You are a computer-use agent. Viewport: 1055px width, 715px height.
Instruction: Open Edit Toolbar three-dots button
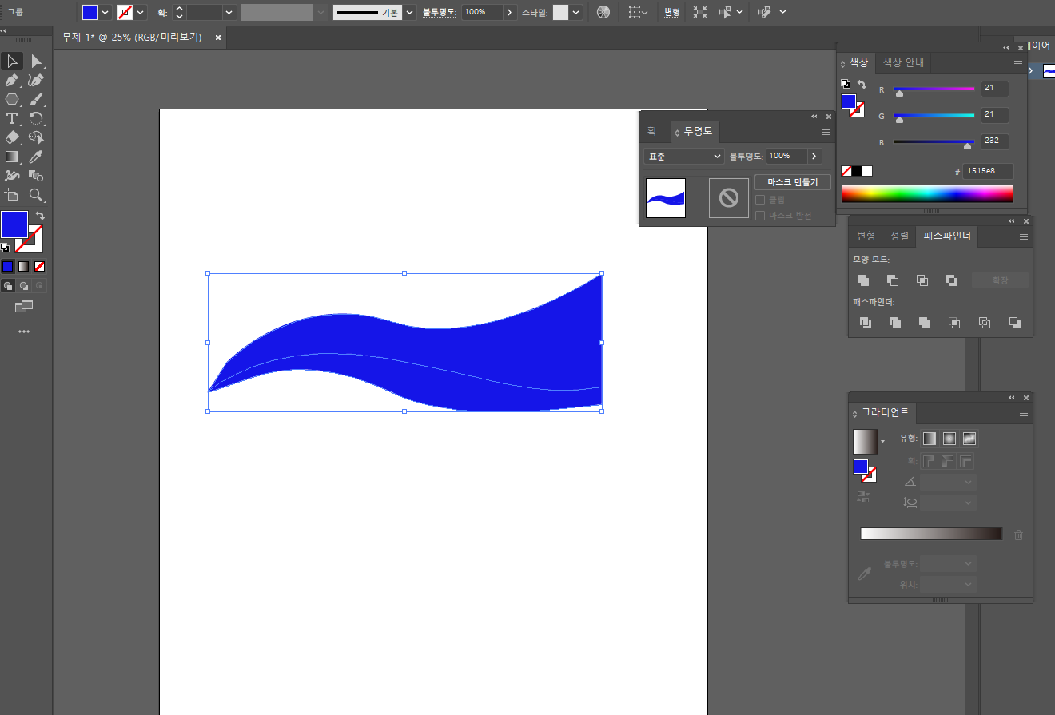(24, 331)
